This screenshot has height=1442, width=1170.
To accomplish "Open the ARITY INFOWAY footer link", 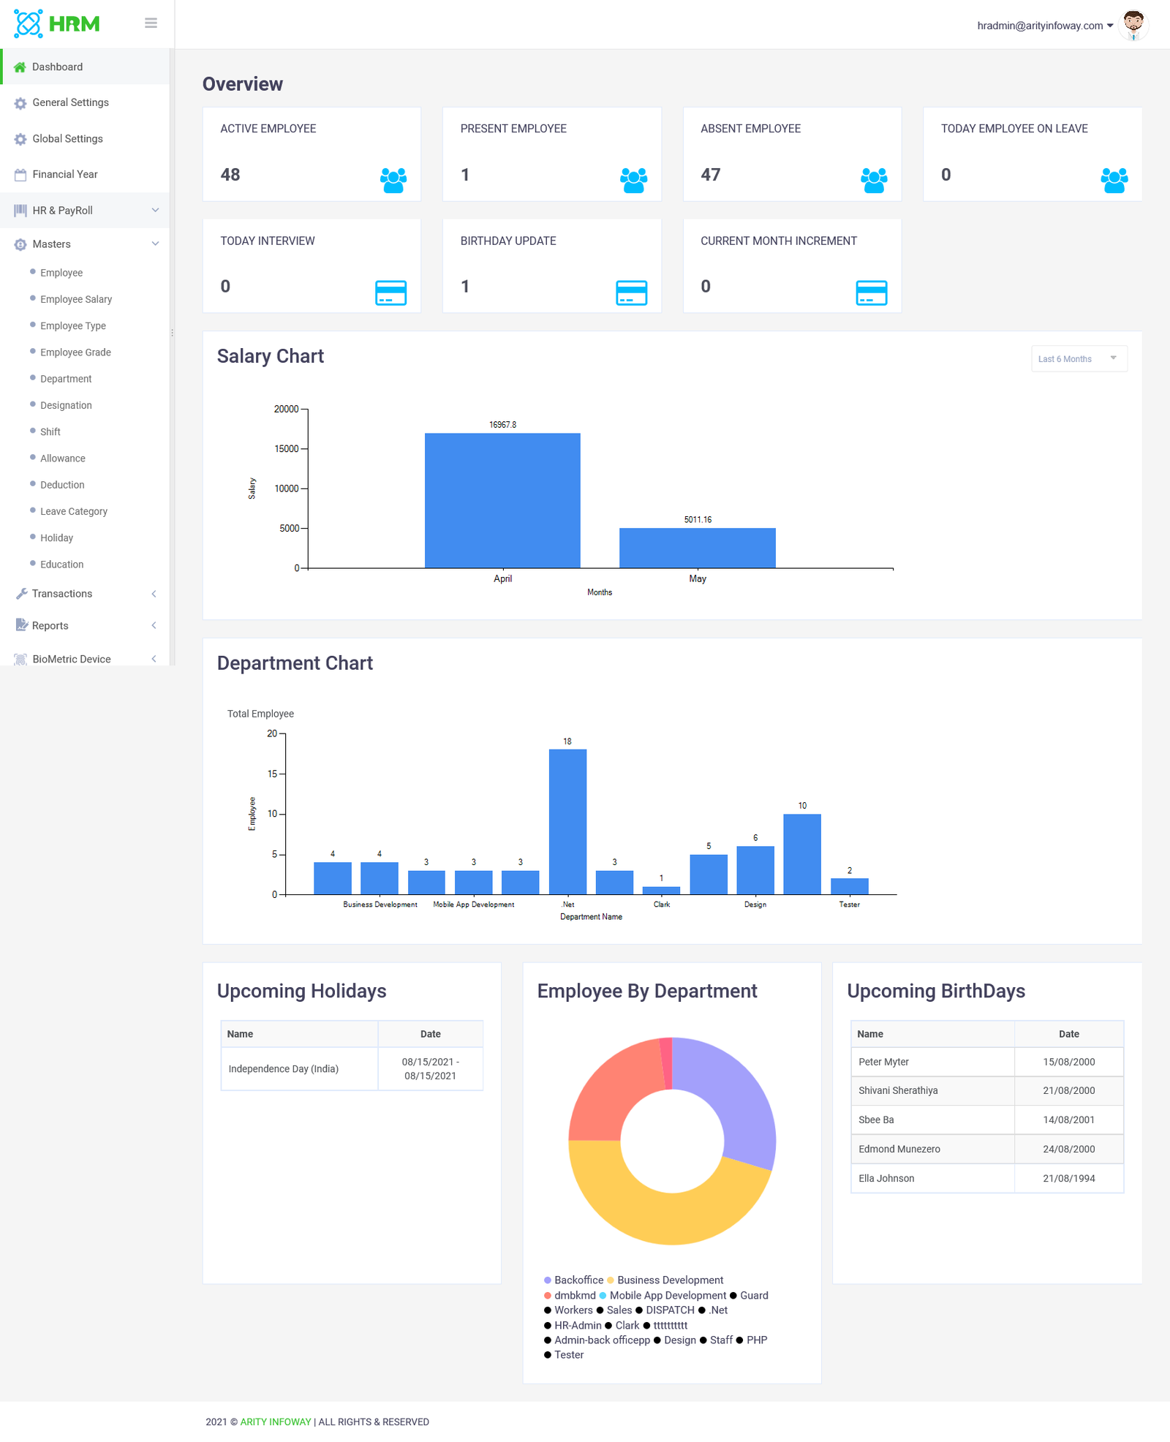I will pos(276,1422).
